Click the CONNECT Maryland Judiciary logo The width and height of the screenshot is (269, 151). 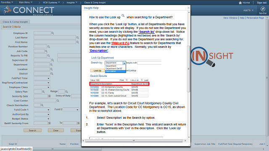(28, 10)
